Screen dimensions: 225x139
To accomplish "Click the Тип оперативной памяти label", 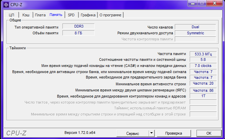I will [x=36, y=27].
